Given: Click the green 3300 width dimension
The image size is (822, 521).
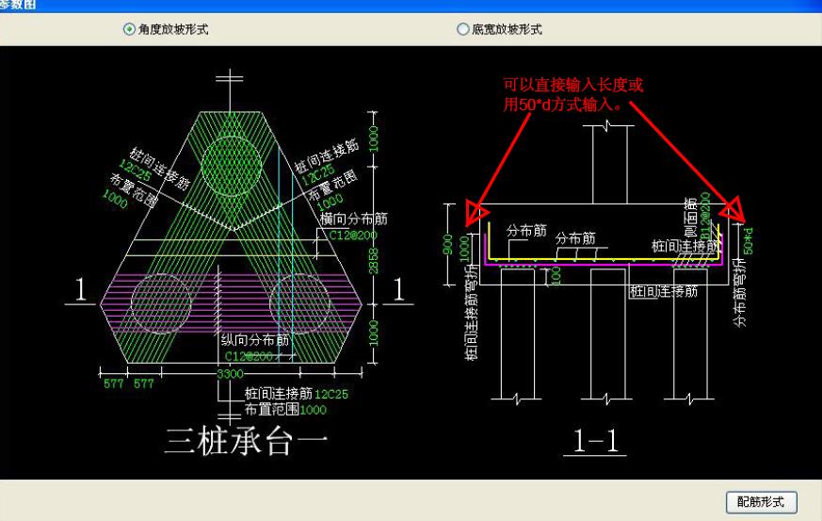Looking at the screenshot, I should point(230,374).
